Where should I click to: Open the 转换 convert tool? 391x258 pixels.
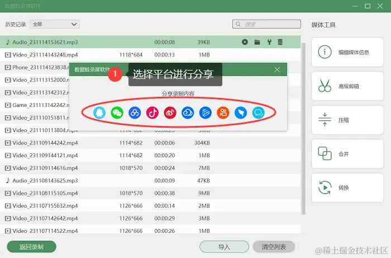coord(347,187)
